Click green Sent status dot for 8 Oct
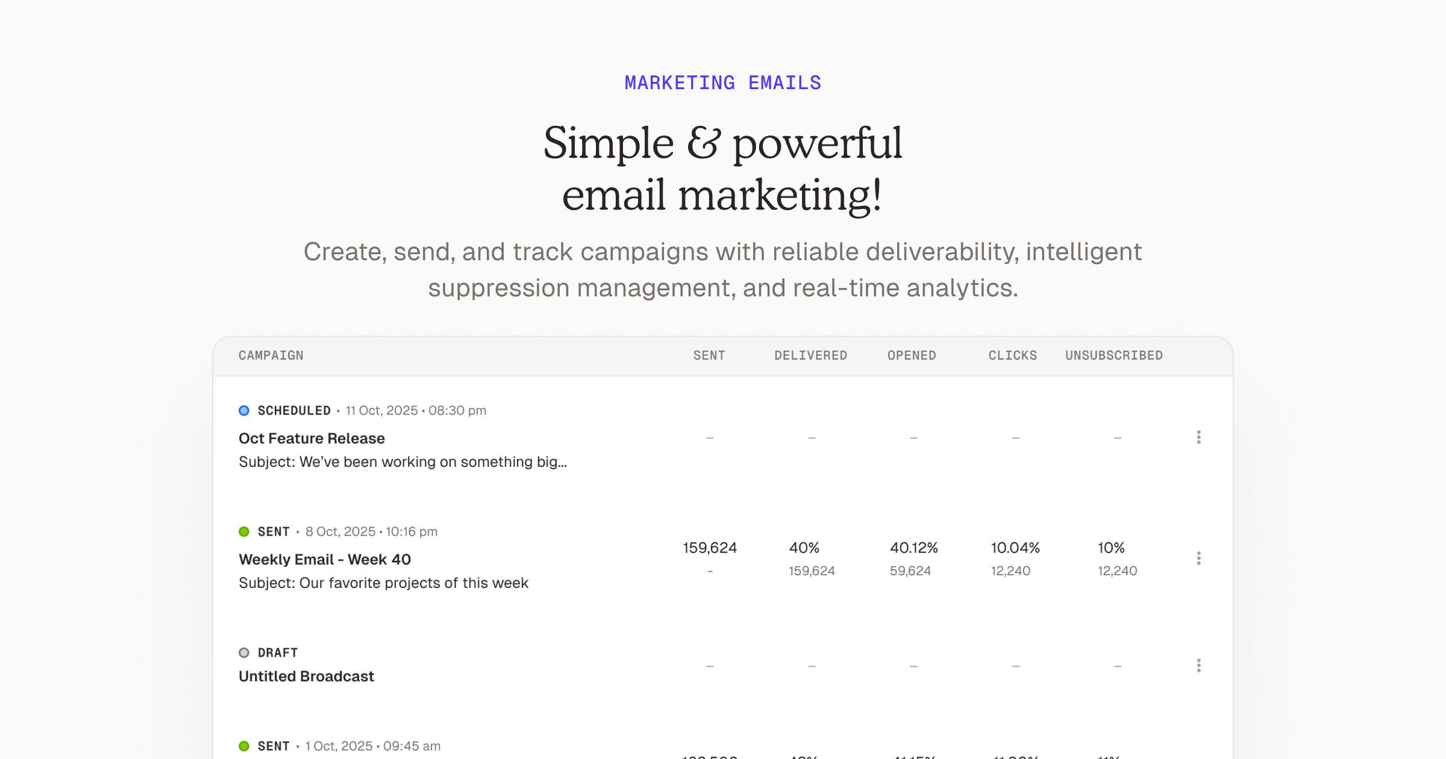 244,532
